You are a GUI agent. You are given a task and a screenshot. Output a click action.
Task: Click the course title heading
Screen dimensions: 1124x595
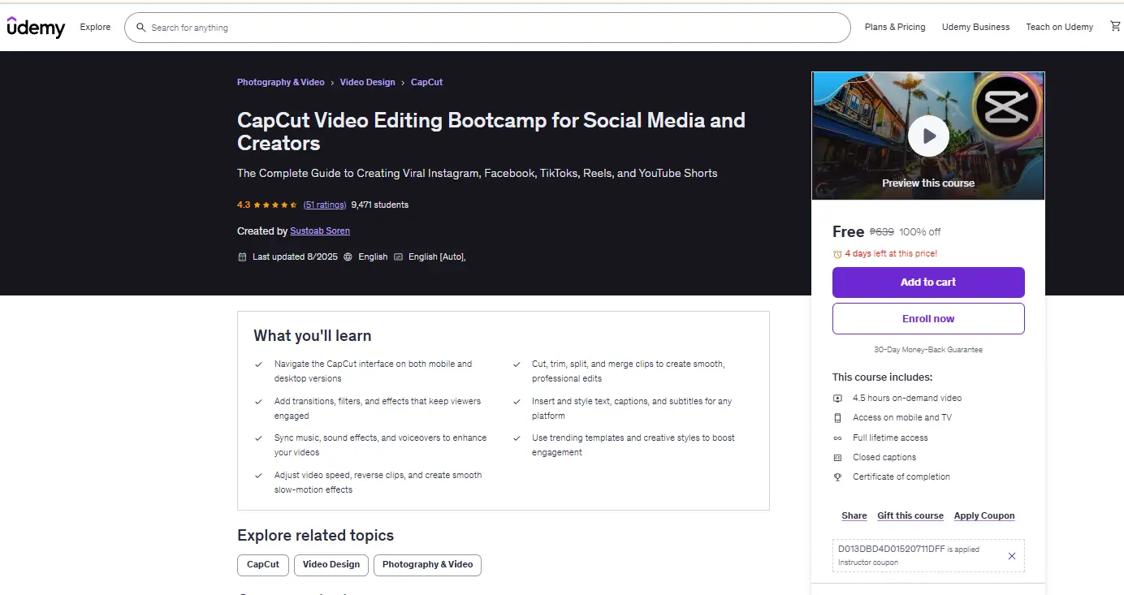click(x=491, y=132)
